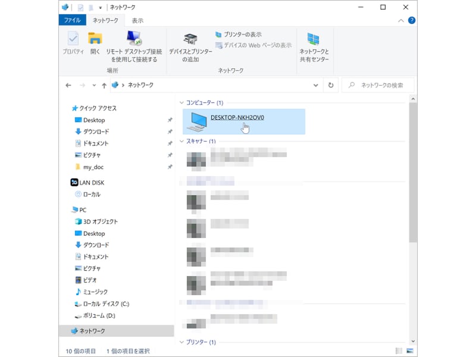The width and height of the screenshot is (476, 357).
Task: Collapse the Computer (コンピューター) group header
Action: click(182, 103)
